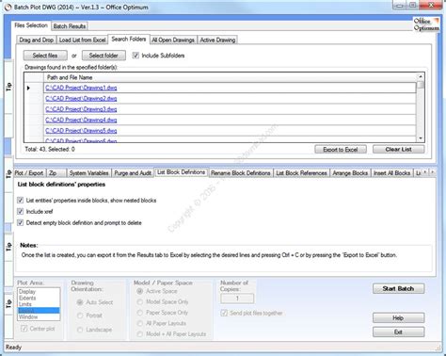The image size is (446, 356).
Task: Click the Export to Excel button
Action: point(341,150)
